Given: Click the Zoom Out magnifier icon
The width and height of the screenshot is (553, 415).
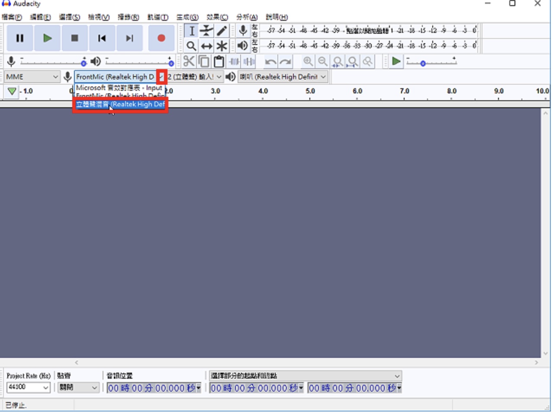Looking at the screenshot, I should [323, 61].
